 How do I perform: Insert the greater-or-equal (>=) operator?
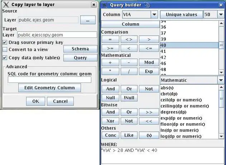tap(110, 48)
